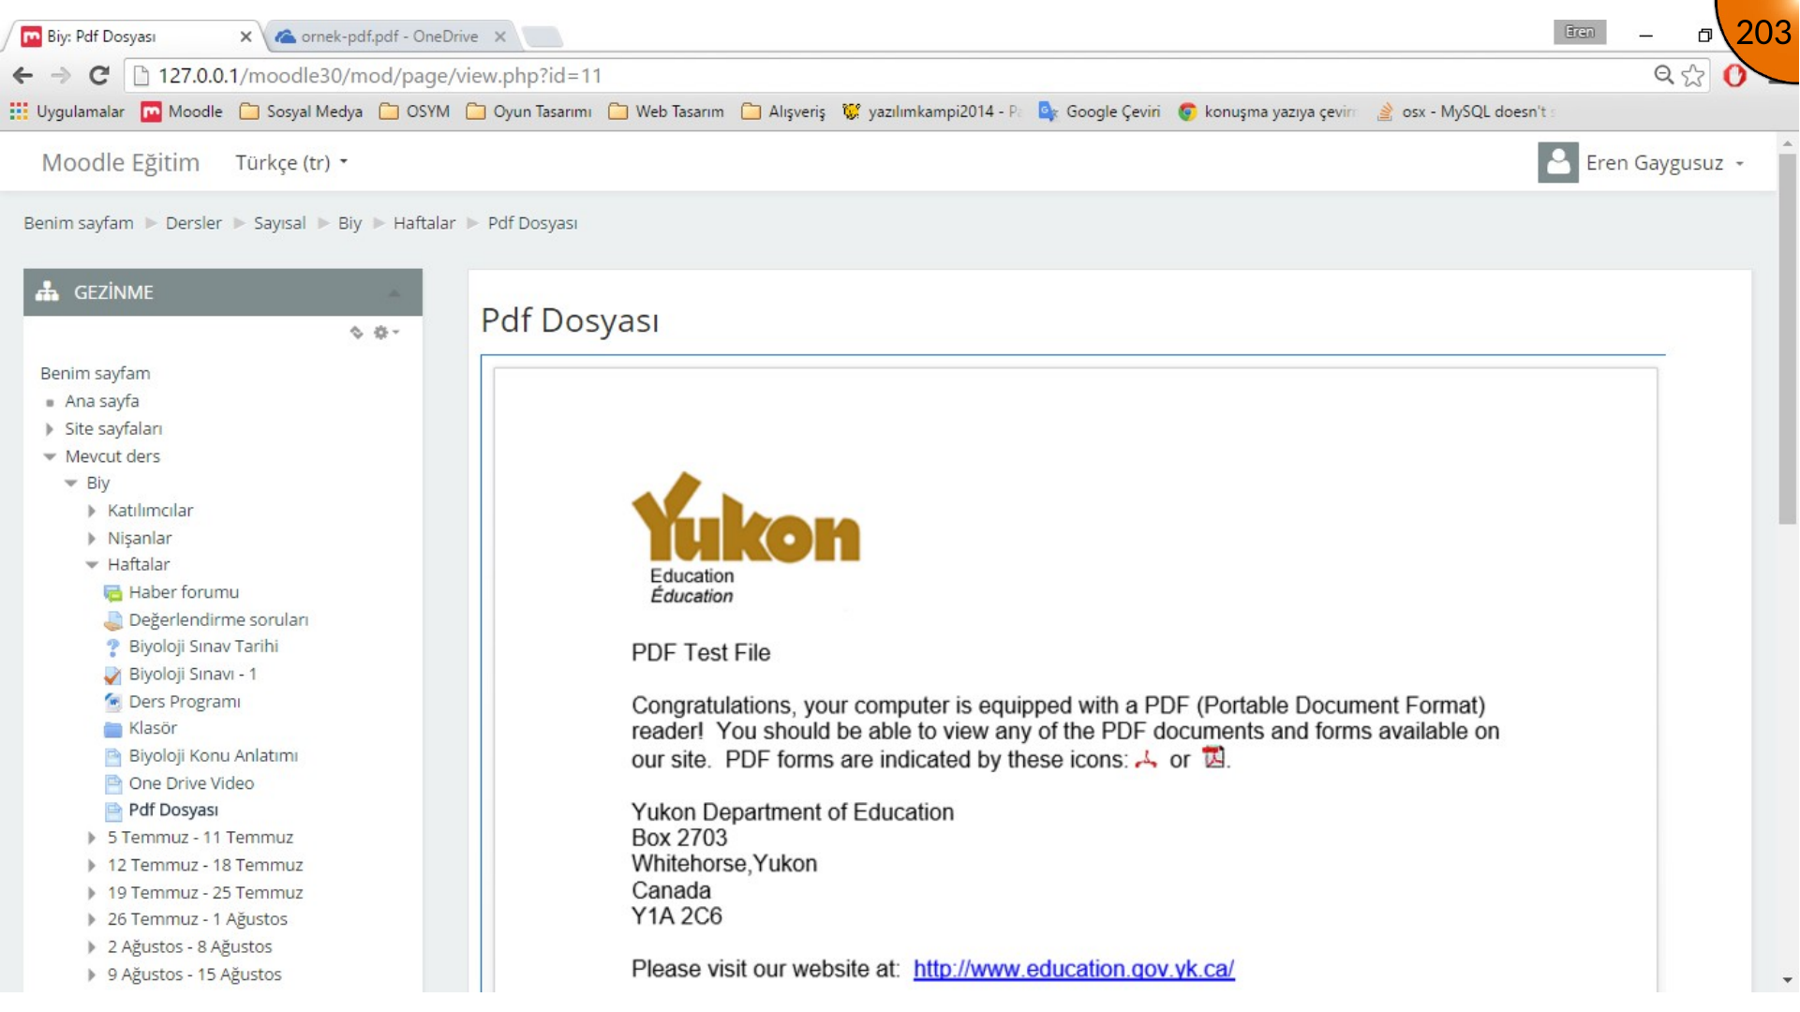1800x1012 pixels.
Task: Open the Web Tasarım bookmark folder
Action: point(666,112)
